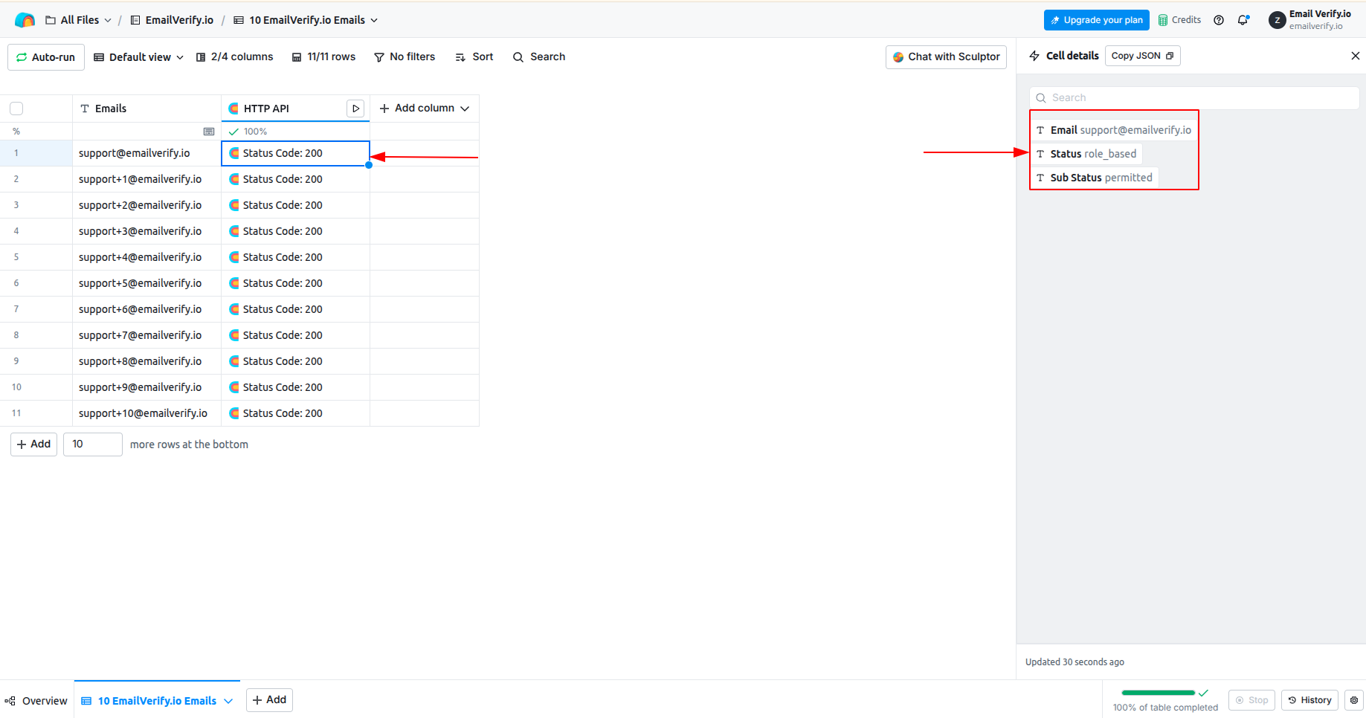The width and height of the screenshot is (1366, 718).
Task: Open the History button
Action: click(x=1309, y=700)
